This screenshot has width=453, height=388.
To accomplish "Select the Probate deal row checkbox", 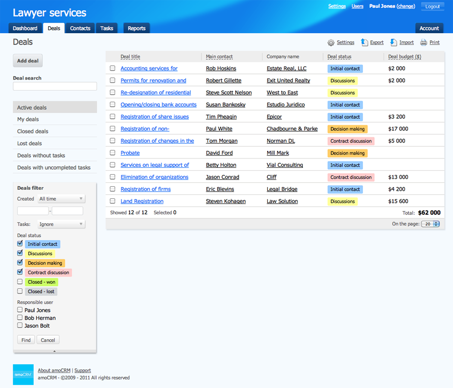I will click(x=113, y=153).
